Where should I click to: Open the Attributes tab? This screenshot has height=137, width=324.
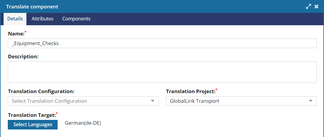tap(43, 19)
